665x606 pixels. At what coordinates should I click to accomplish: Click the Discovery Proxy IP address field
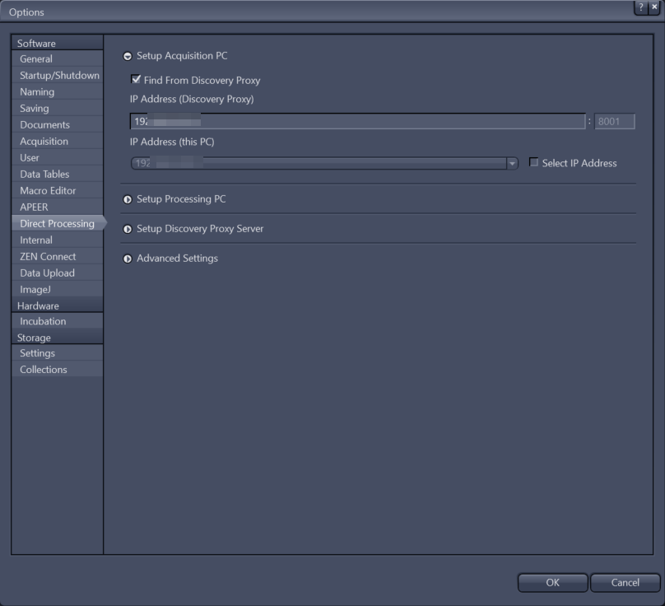coord(354,121)
